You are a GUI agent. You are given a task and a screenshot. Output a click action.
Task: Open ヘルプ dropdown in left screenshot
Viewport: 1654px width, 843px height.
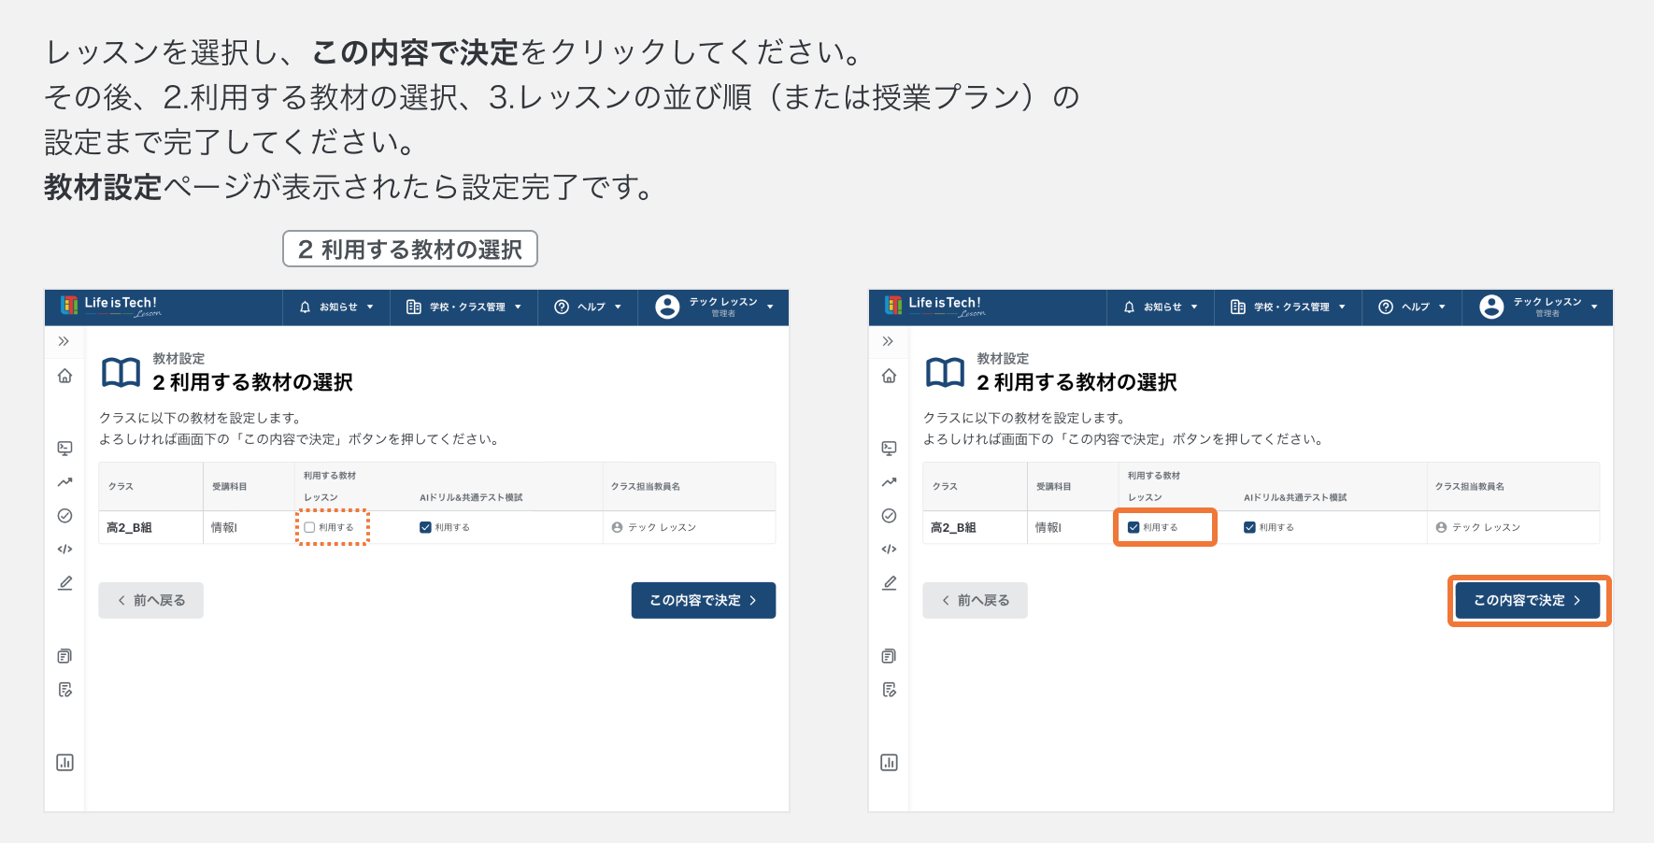[x=588, y=307]
